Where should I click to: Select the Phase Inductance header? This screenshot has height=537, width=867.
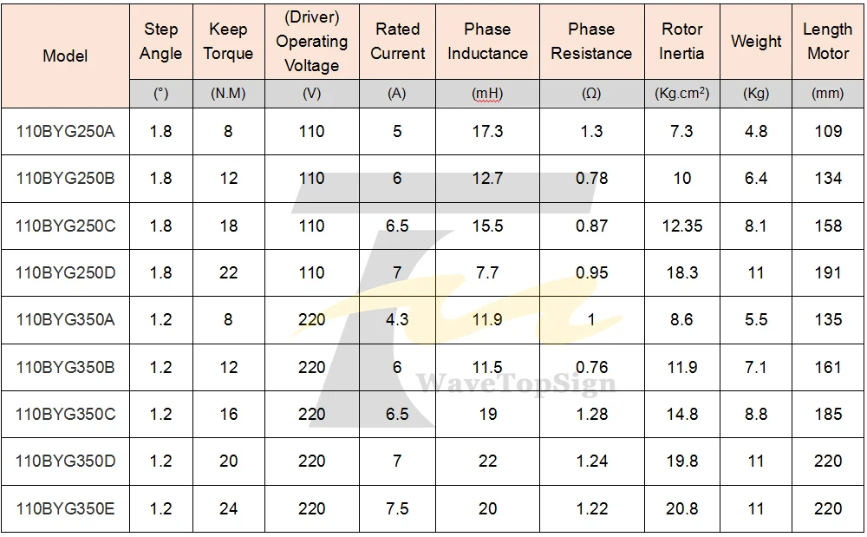coord(487,42)
